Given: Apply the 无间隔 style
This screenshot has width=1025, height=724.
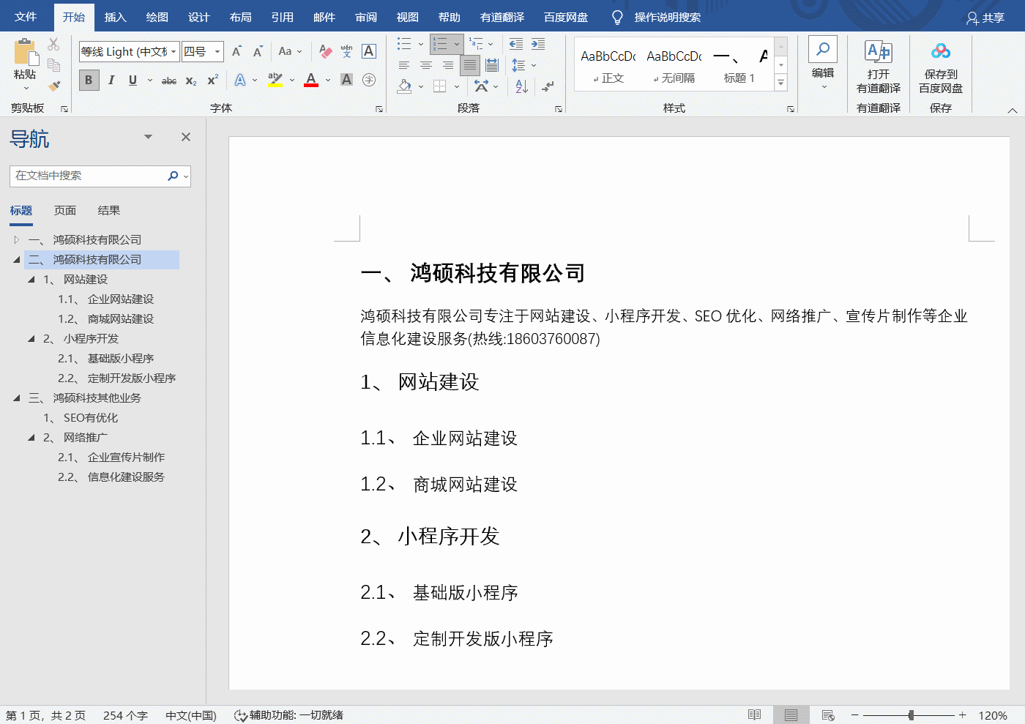Looking at the screenshot, I should 674,64.
